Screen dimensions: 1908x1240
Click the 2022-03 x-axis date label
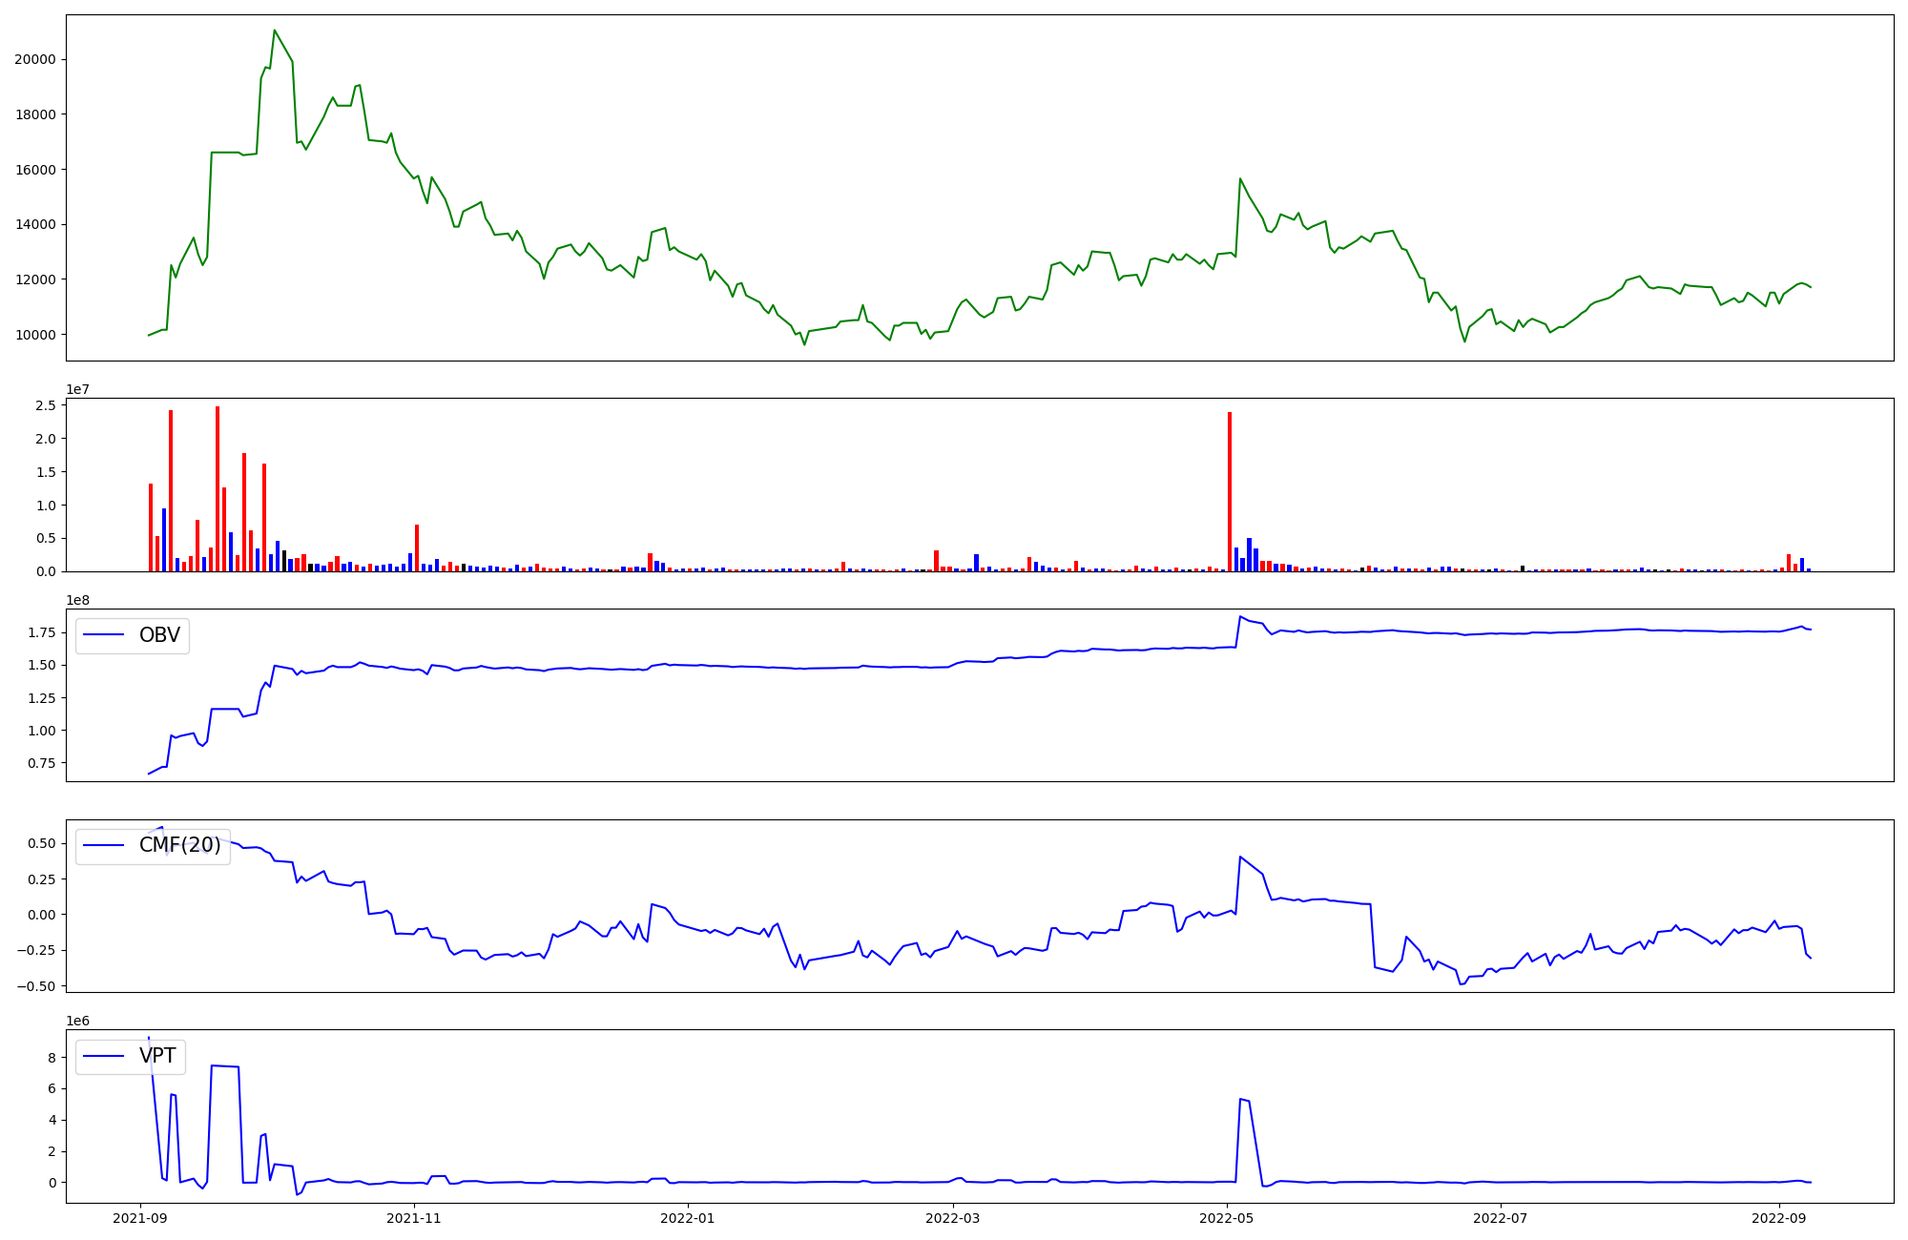point(953,1218)
